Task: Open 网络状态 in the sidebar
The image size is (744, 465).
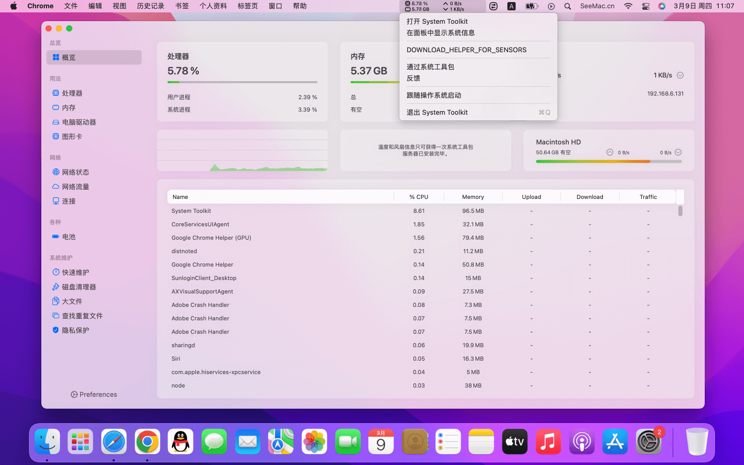Action: point(75,172)
